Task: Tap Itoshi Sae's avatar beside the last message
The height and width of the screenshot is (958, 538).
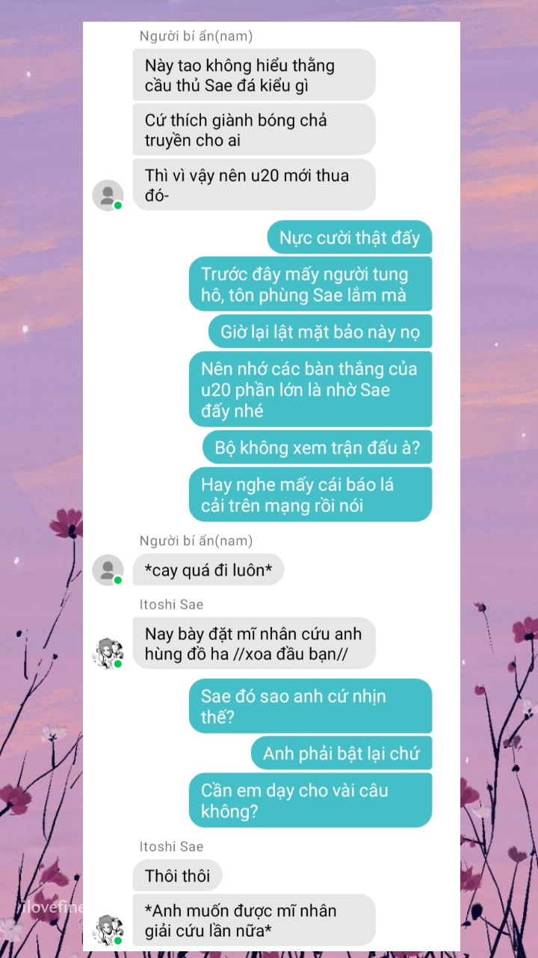Action: pyautogui.click(x=108, y=930)
